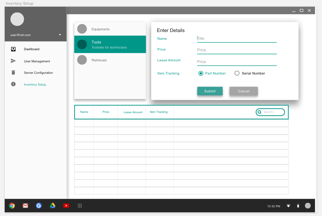Open the app launcher grid icon
This screenshot has width=322, height=216.
[80, 206]
